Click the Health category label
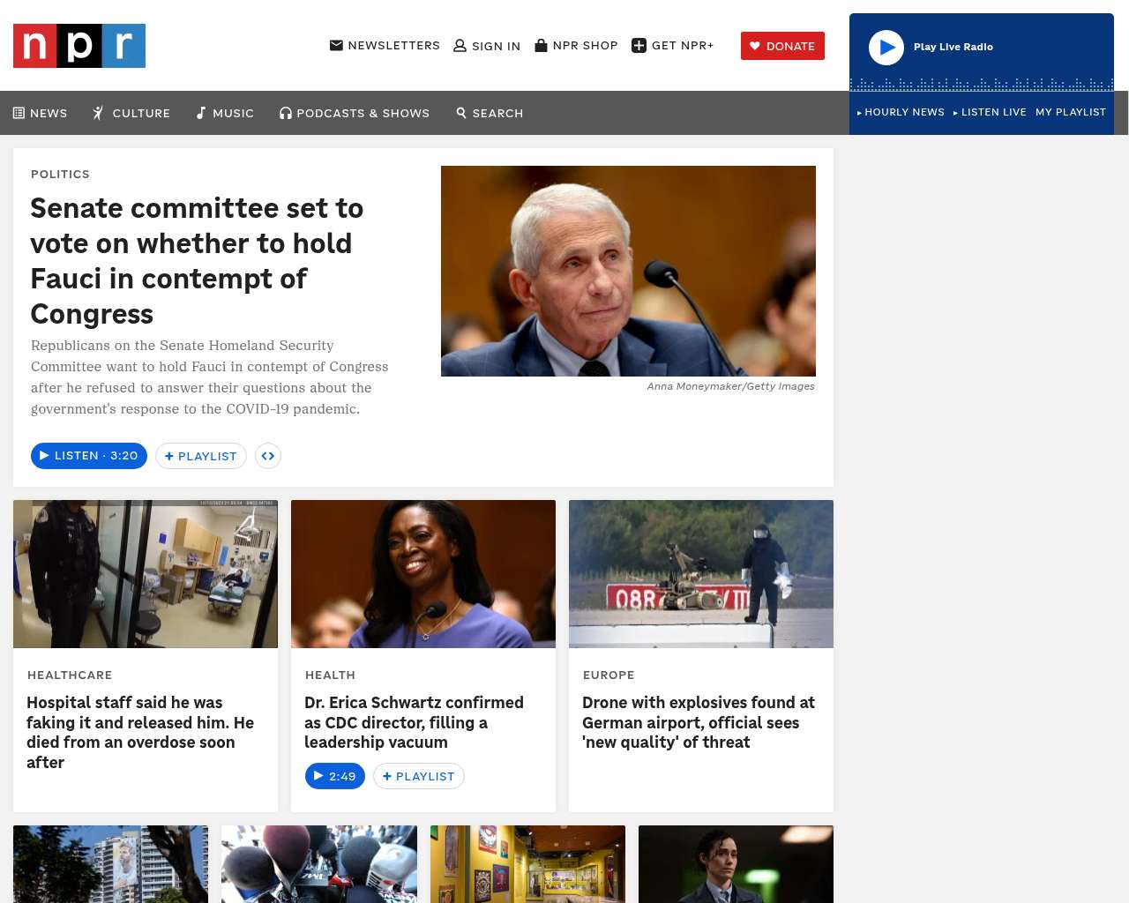Image resolution: width=1129 pixels, height=903 pixels. tap(330, 675)
